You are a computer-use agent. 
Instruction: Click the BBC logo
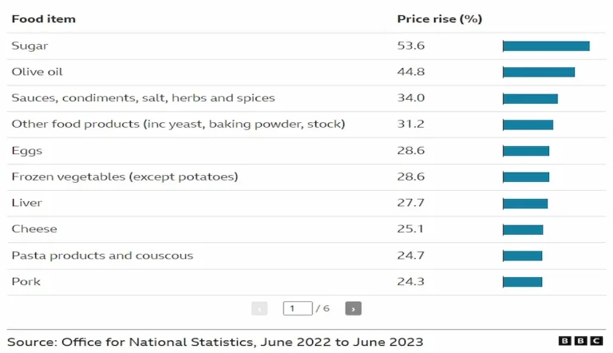coord(580,341)
